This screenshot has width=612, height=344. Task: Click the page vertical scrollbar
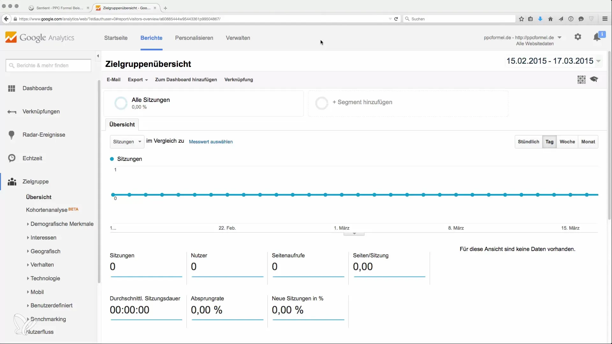pos(609,135)
